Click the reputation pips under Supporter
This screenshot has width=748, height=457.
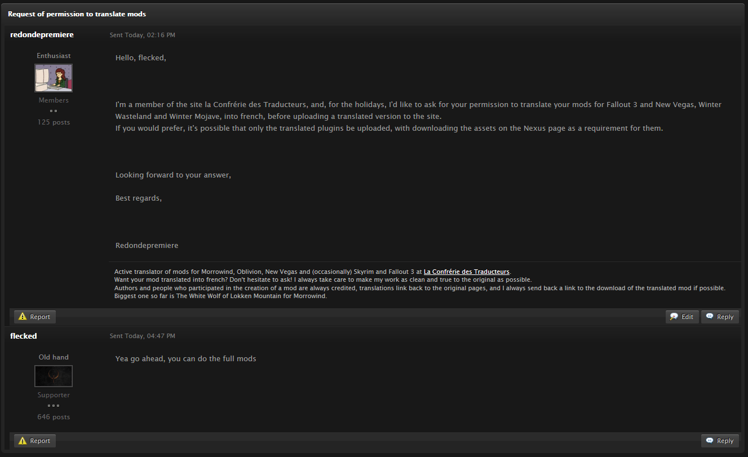pyautogui.click(x=54, y=406)
